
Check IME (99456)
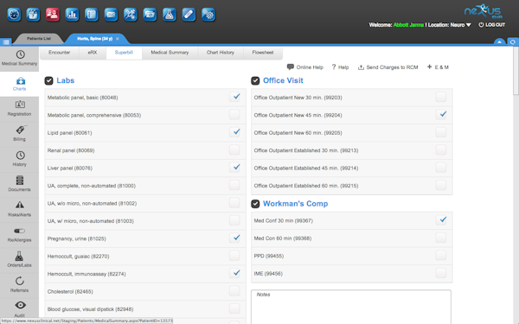coord(441,273)
